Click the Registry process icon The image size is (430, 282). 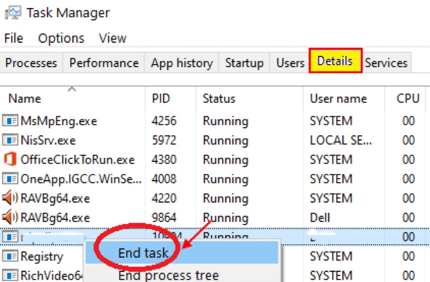[10, 256]
